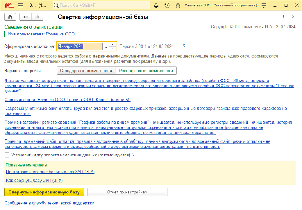Open Как свернуть базу ЗУП link
Screen dimensions: 302x210
tap(34, 180)
